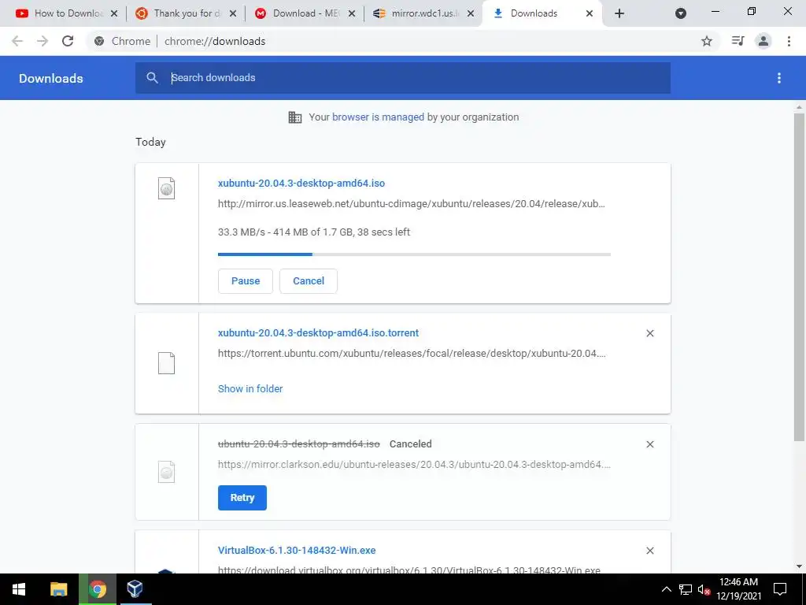Open the Downloads page more actions menu

click(779, 78)
